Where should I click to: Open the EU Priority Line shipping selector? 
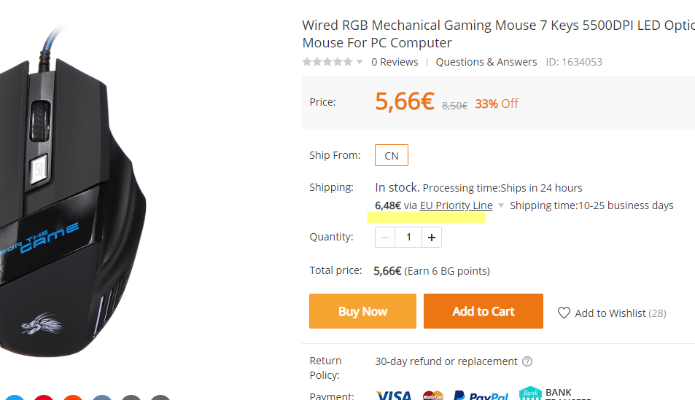click(x=456, y=205)
